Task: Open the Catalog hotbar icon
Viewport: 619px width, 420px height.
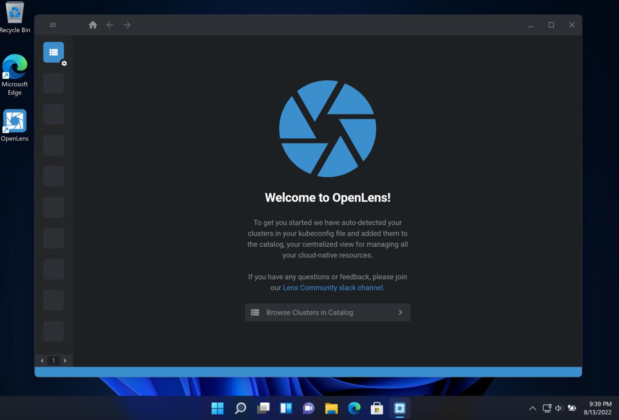Action: point(53,52)
